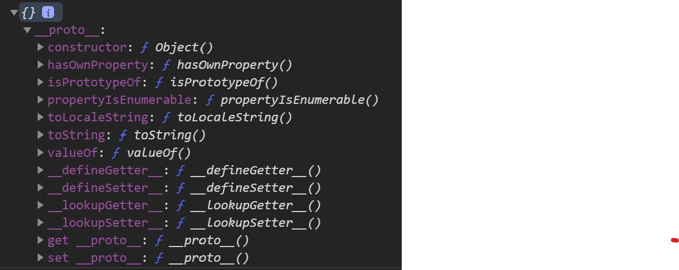
Task: Click the Object() function value
Action: pos(184,48)
